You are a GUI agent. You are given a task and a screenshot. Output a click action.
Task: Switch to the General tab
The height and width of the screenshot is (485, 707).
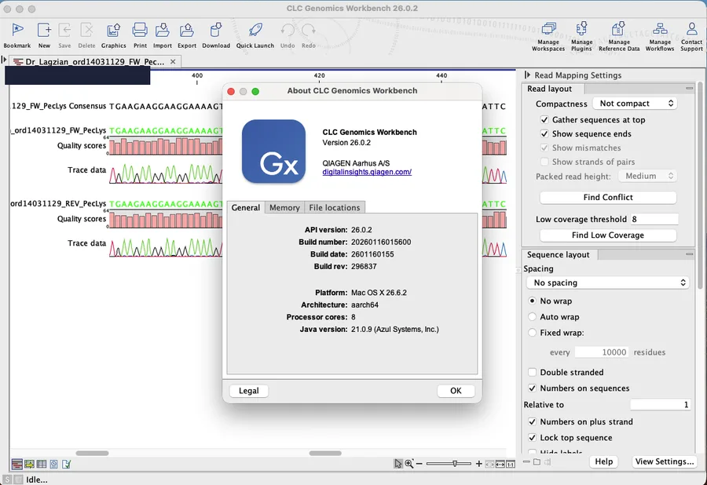pos(246,208)
